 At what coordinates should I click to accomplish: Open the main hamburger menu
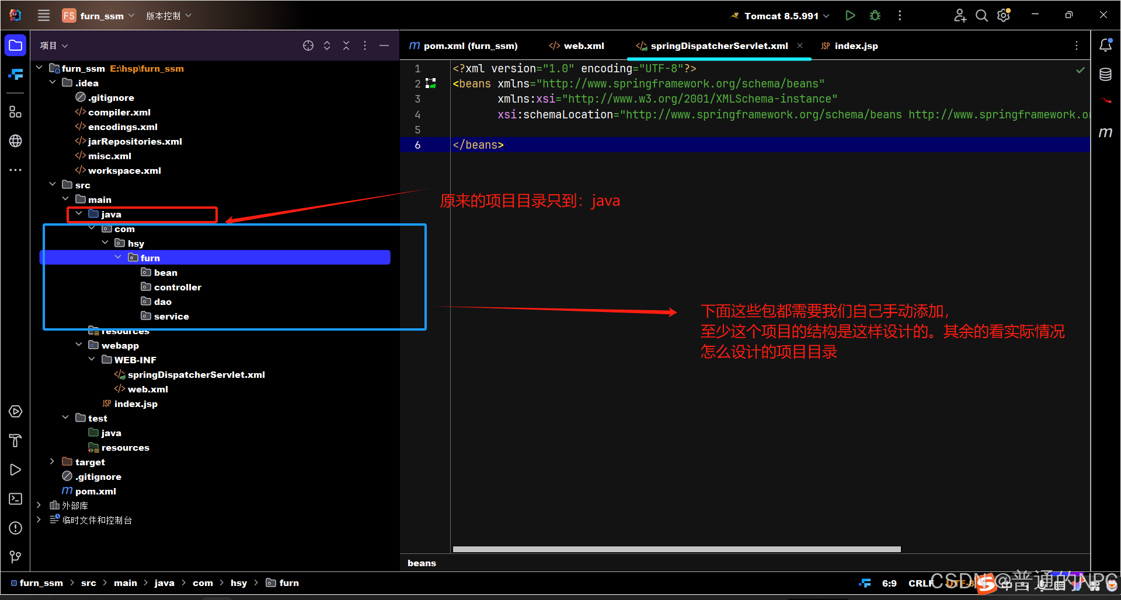(44, 16)
